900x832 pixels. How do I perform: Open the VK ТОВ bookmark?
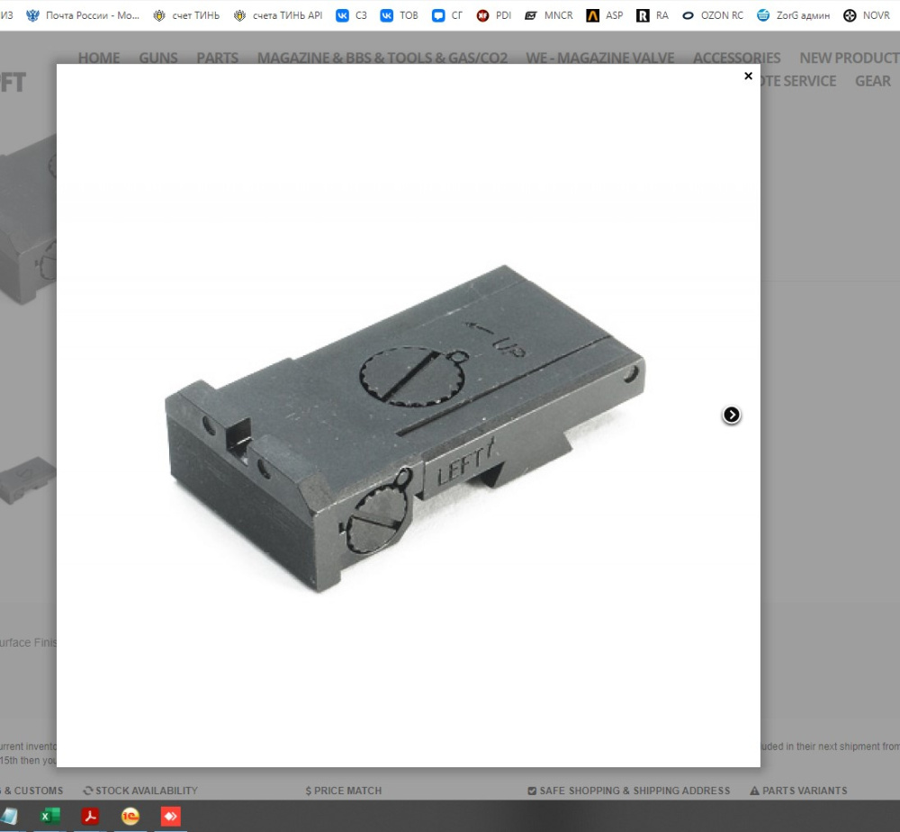400,15
